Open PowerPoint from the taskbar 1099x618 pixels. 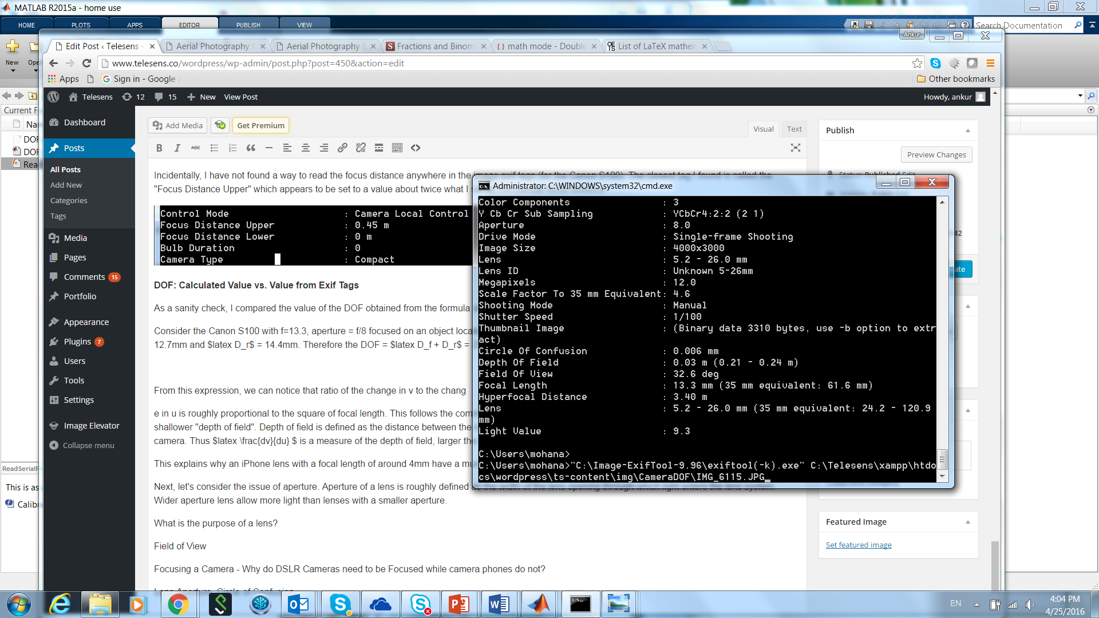(459, 604)
